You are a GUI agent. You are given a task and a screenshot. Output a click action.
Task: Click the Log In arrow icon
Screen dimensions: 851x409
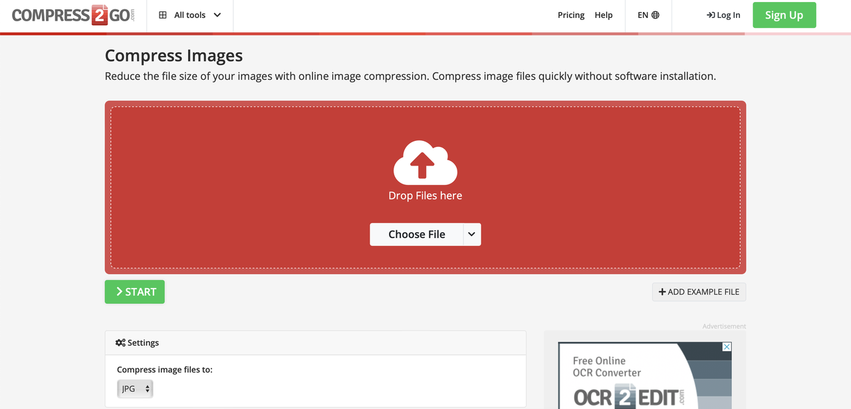tap(711, 15)
